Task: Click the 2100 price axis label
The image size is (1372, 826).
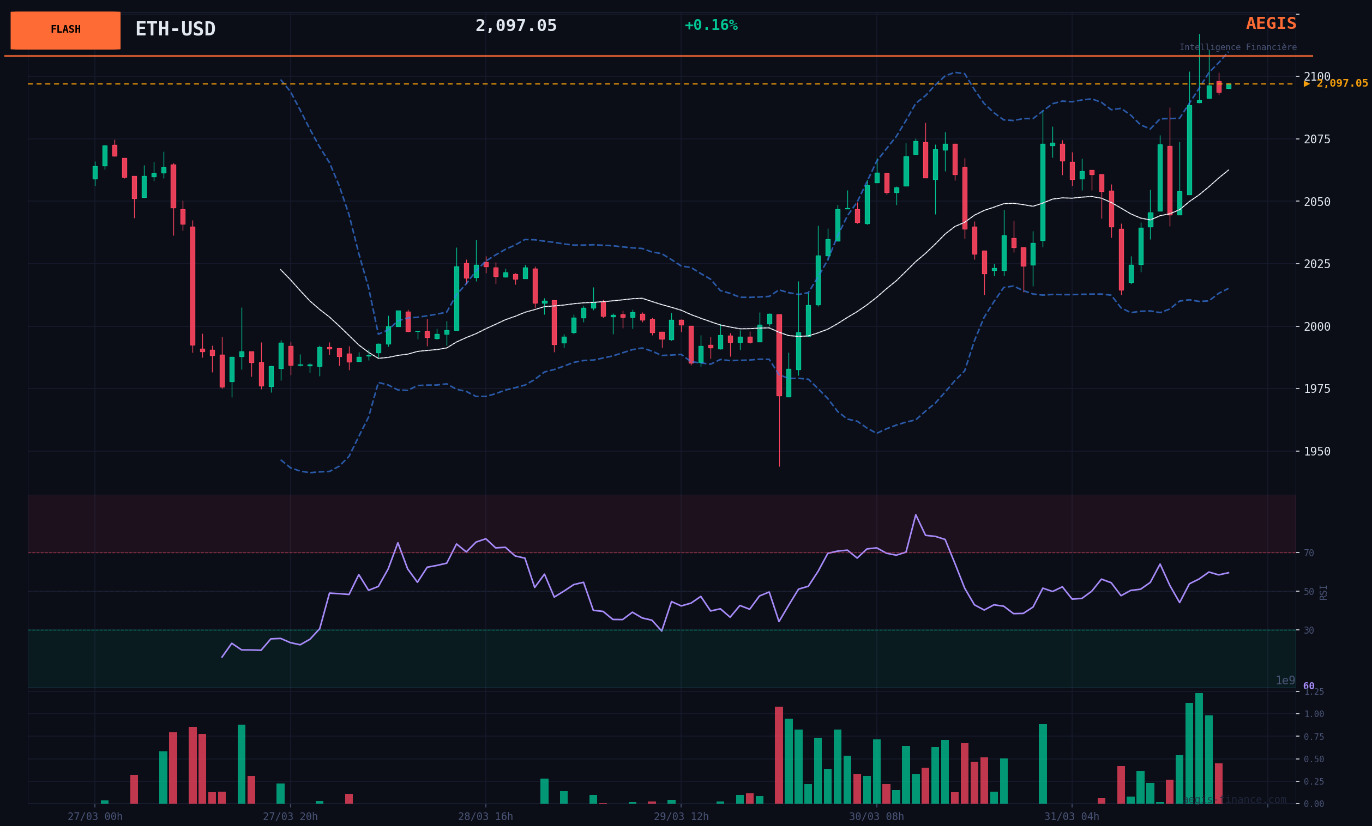Action: pyautogui.click(x=1317, y=76)
